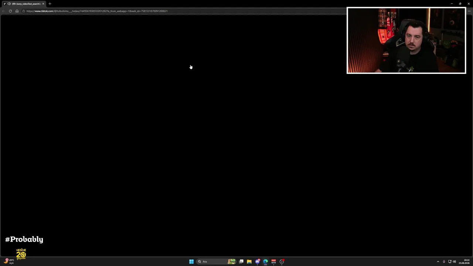The image size is (473, 266).
Task: Open the 25°C weather widget
Action: coord(9,261)
